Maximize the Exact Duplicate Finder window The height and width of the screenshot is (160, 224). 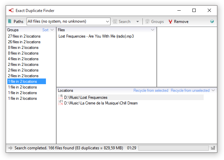point(194,10)
